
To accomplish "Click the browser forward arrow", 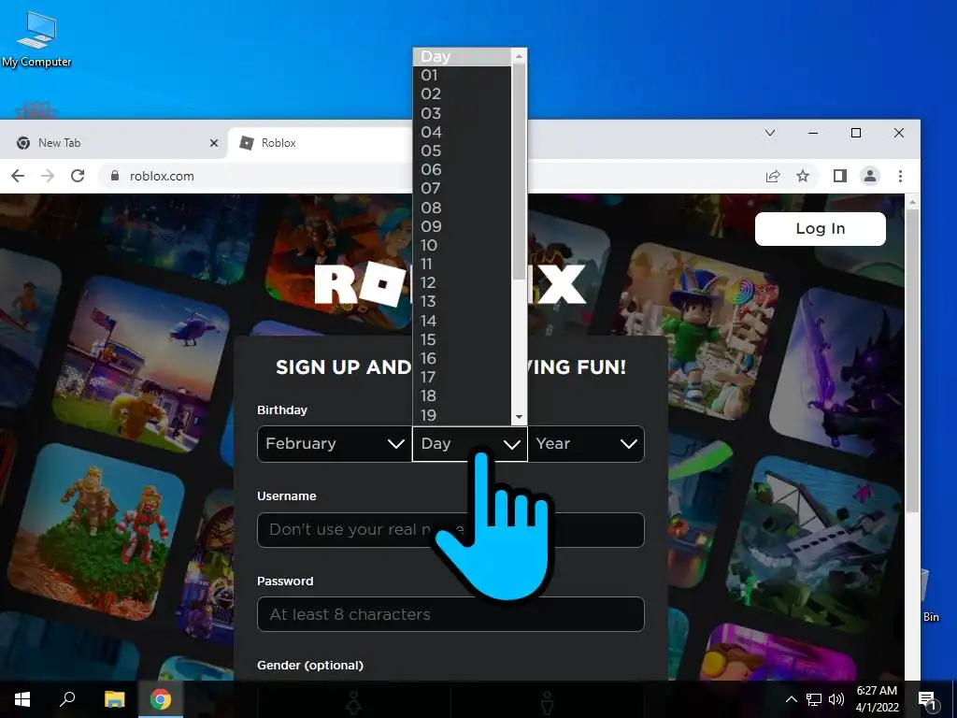I will [x=48, y=176].
